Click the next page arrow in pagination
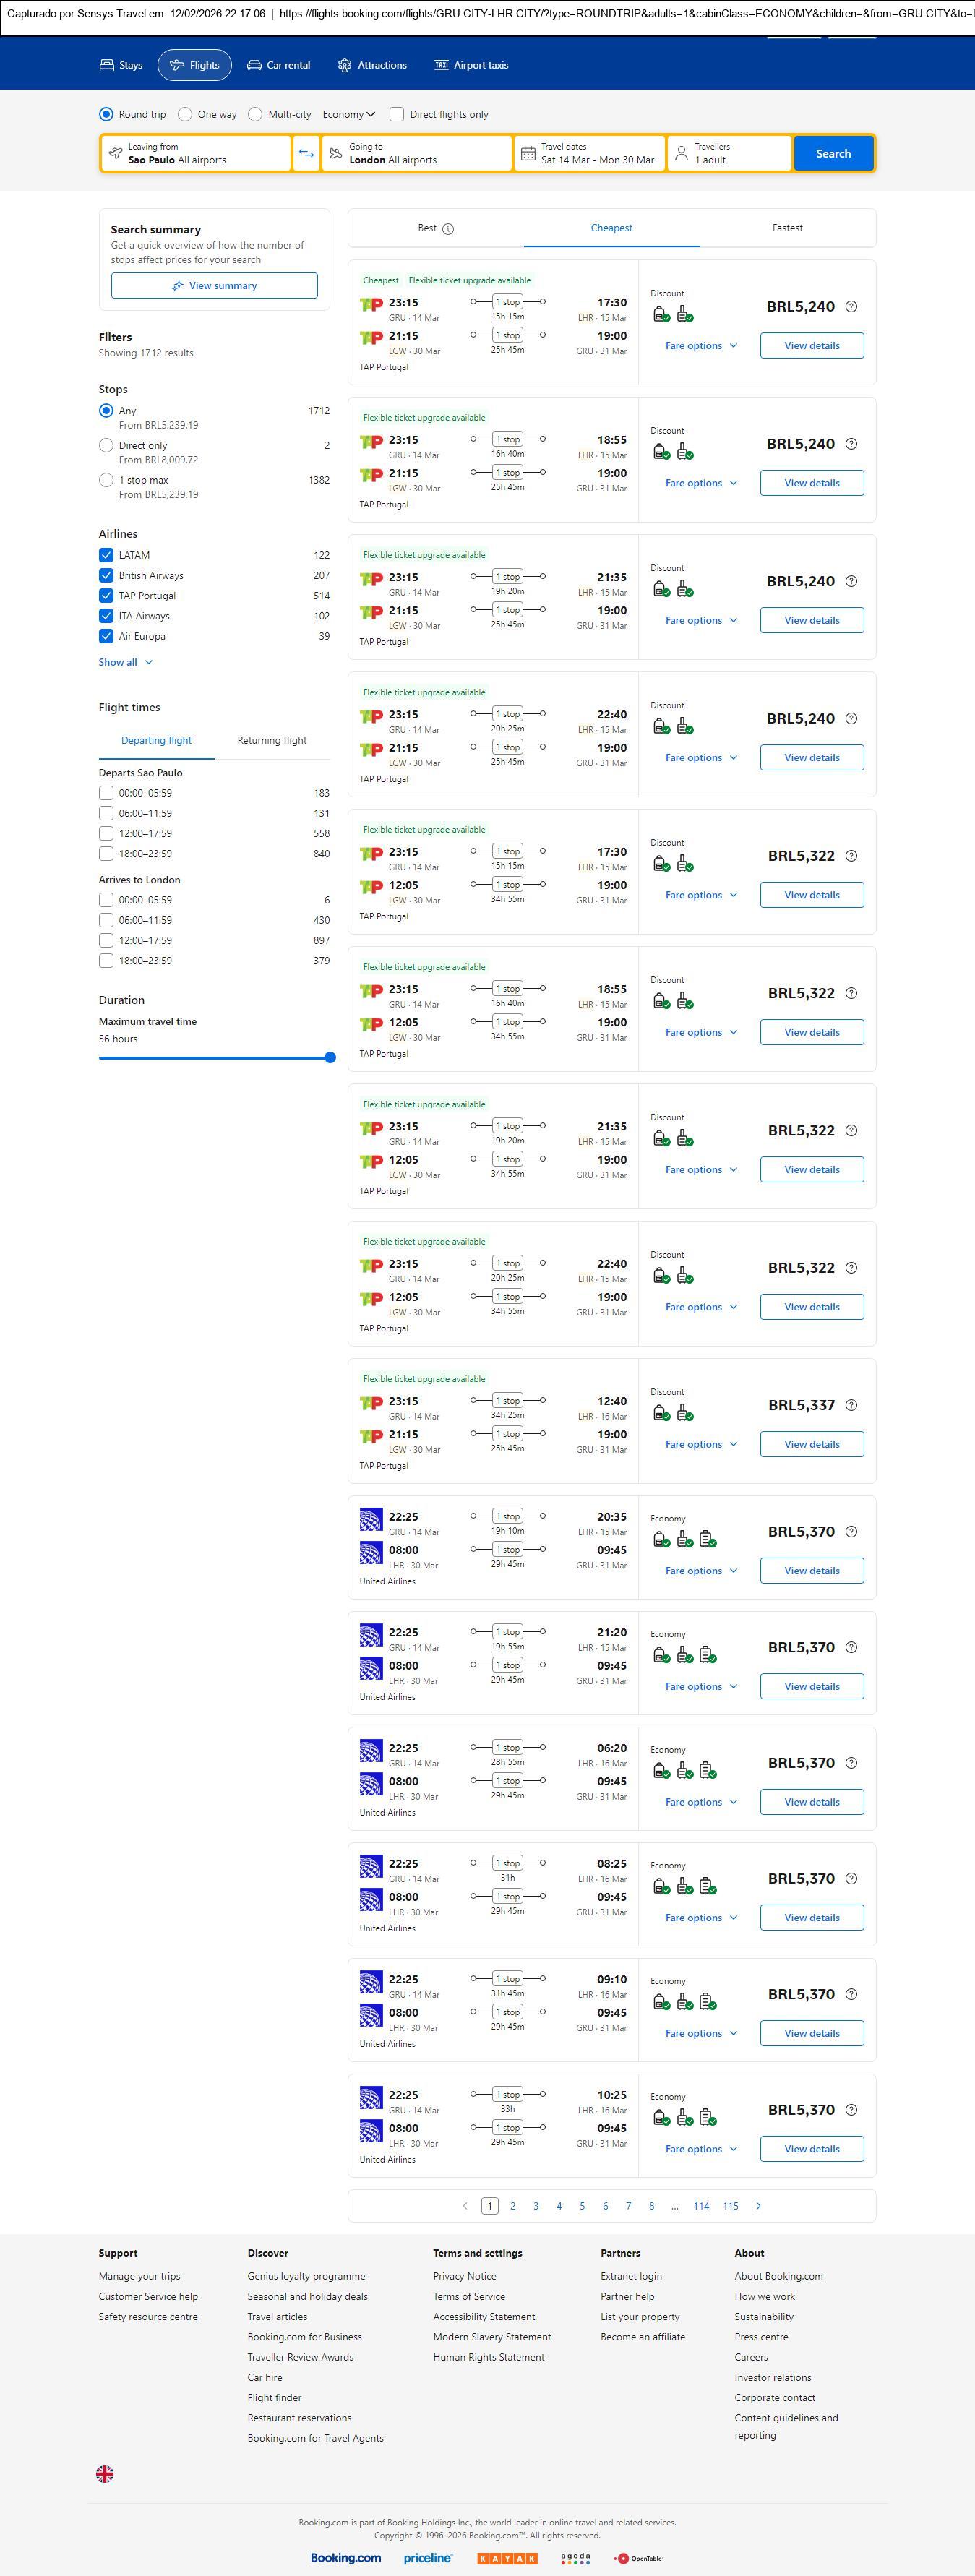The width and height of the screenshot is (975, 2576). [x=758, y=2205]
